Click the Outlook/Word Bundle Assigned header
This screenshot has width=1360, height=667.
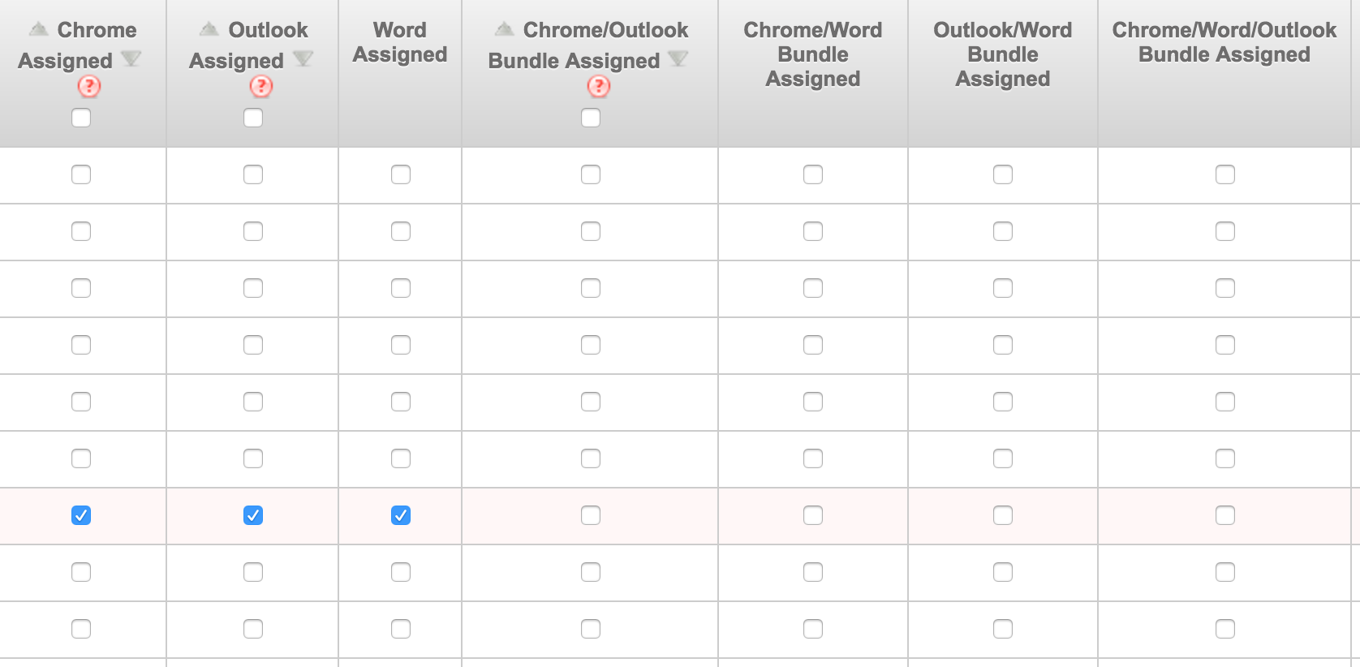click(1003, 54)
